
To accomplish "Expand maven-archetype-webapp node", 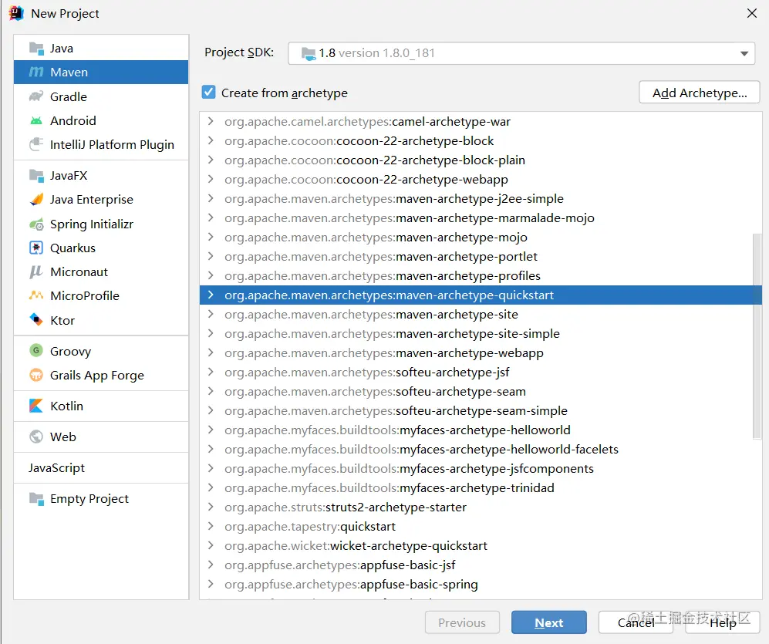I will point(211,352).
